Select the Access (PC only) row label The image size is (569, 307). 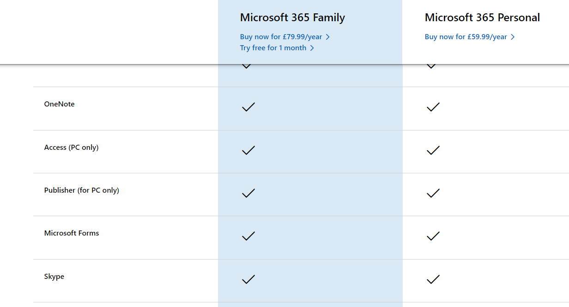tap(72, 148)
